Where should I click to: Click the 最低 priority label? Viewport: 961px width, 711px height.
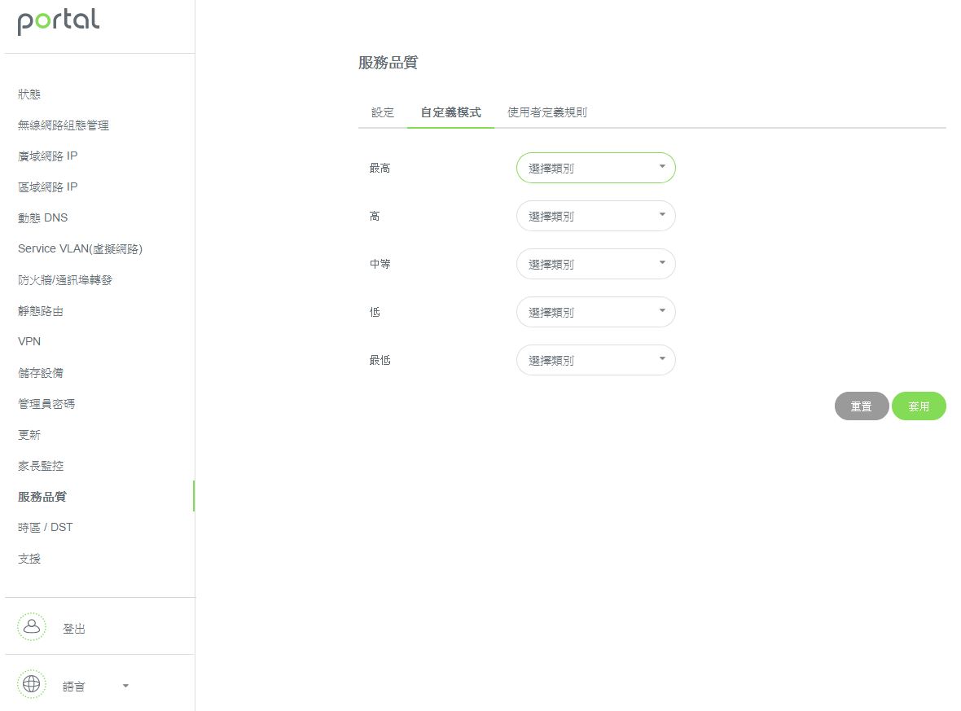coord(380,361)
